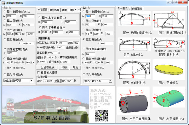Click the QR code image
The image size is (189, 125).
[101, 116]
